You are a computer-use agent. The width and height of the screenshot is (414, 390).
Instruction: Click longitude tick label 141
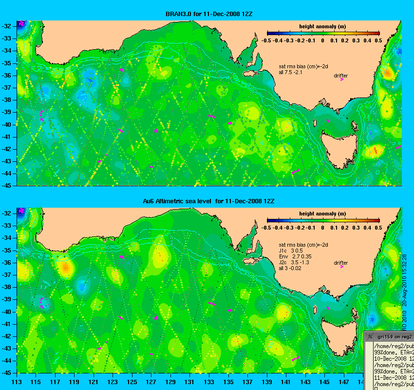pyautogui.click(x=286, y=382)
